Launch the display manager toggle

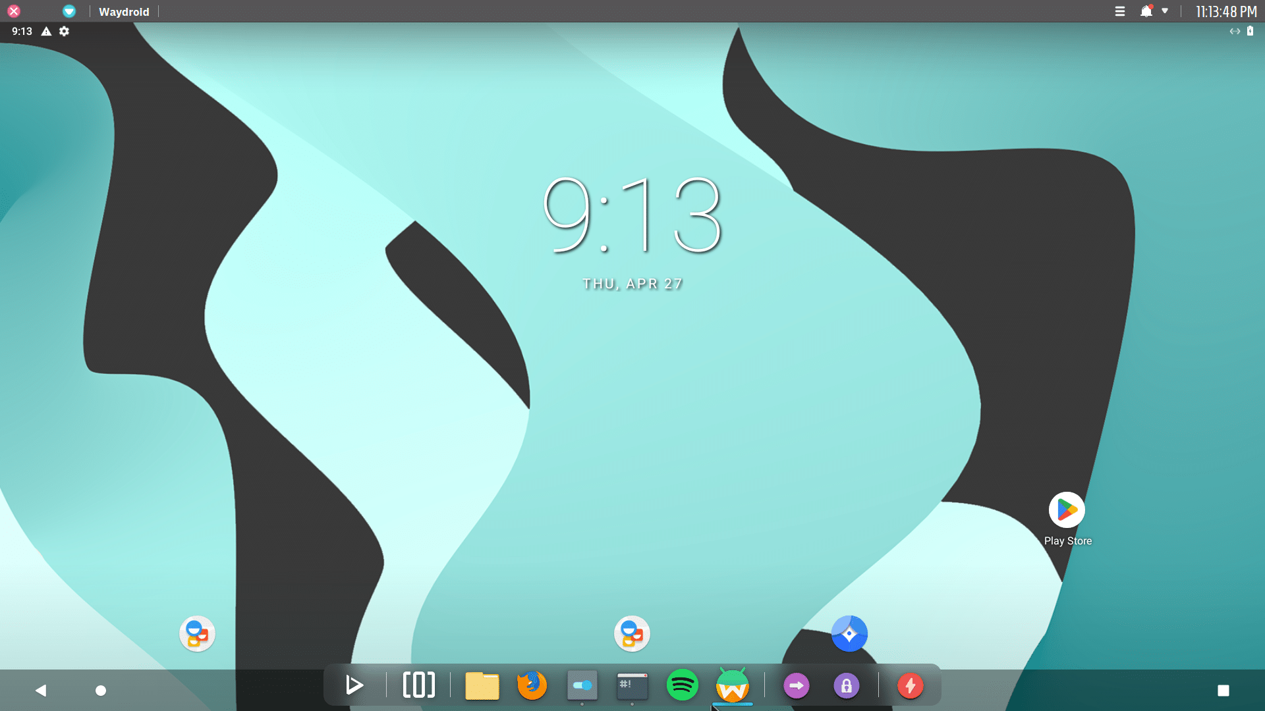pyautogui.click(x=581, y=685)
